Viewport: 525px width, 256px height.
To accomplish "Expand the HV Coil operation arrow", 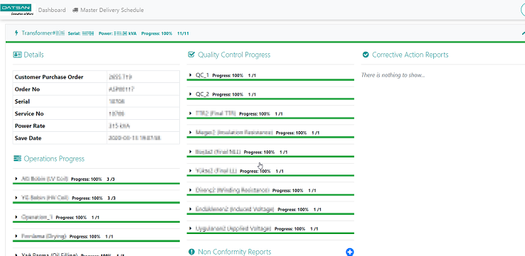I will point(16,198).
